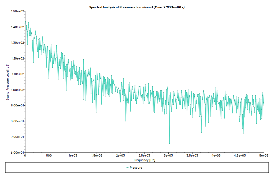Image resolution: width=274 pixels, height=178 pixels.
Task: Click the chart title text
Action: (137, 7)
